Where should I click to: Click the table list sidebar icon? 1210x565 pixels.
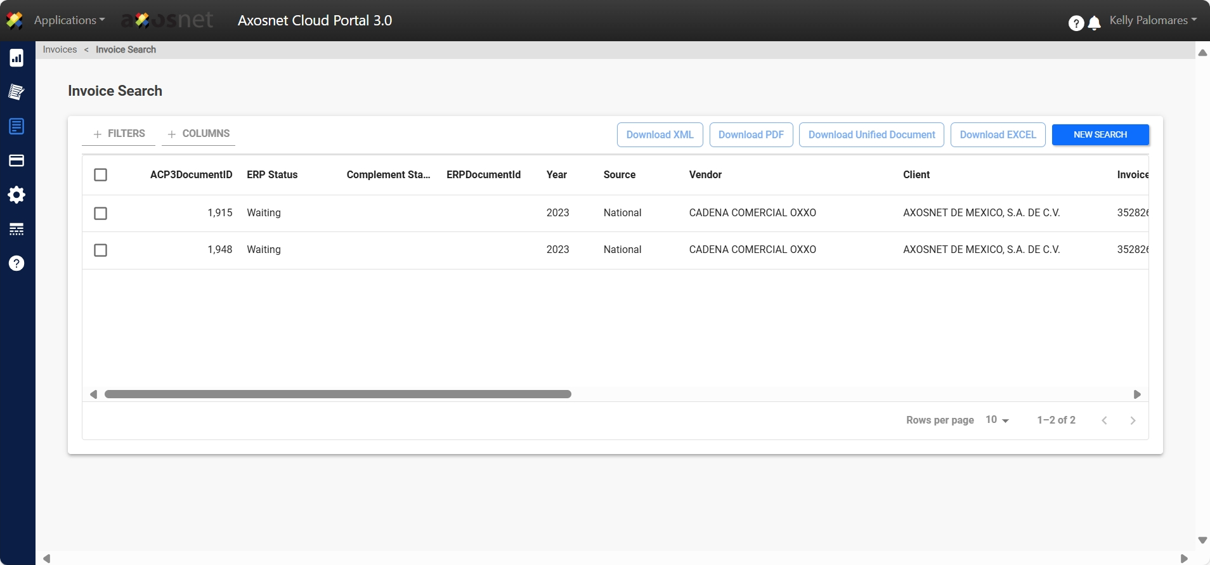click(16, 229)
